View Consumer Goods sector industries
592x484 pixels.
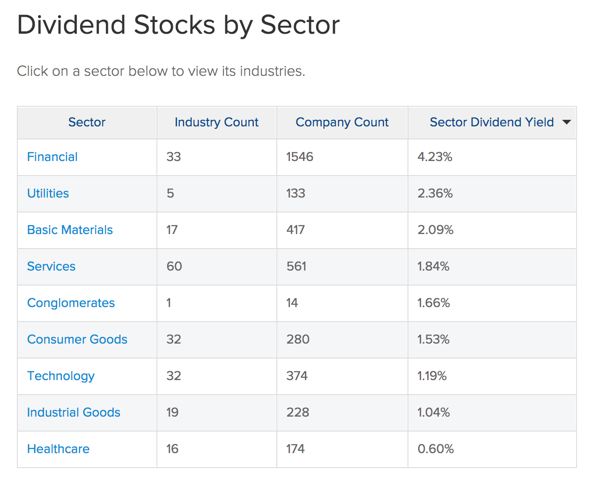[77, 339]
